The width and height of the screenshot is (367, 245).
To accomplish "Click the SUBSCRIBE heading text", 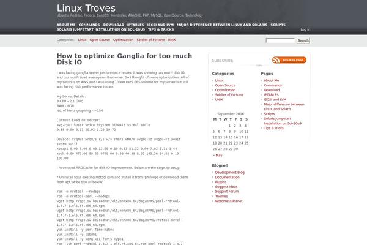I will pos(223,61).
